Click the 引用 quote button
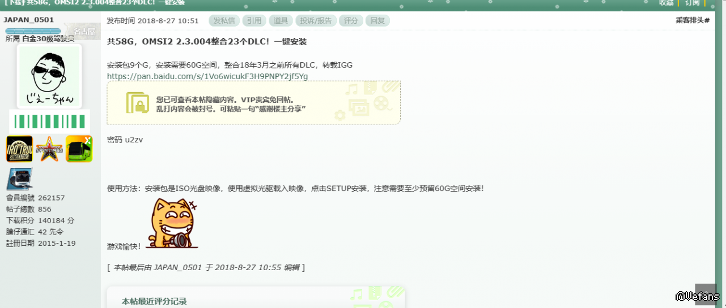The height and width of the screenshot is (308, 726). tap(254, 21)
